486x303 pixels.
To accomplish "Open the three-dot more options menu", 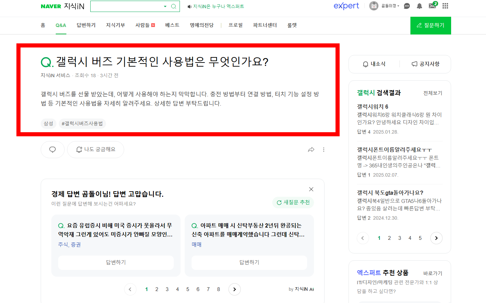I will (324, 150).
